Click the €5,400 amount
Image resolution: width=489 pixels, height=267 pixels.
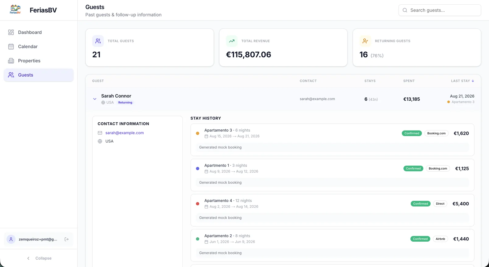coord(461,204)
